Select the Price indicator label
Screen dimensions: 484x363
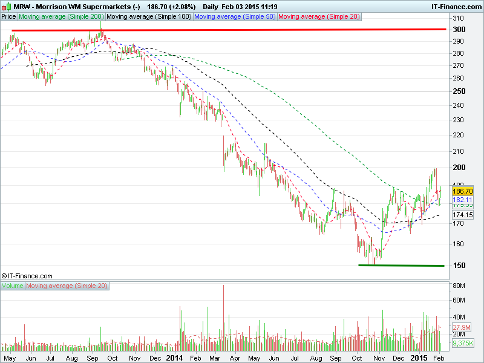point(9,16)
